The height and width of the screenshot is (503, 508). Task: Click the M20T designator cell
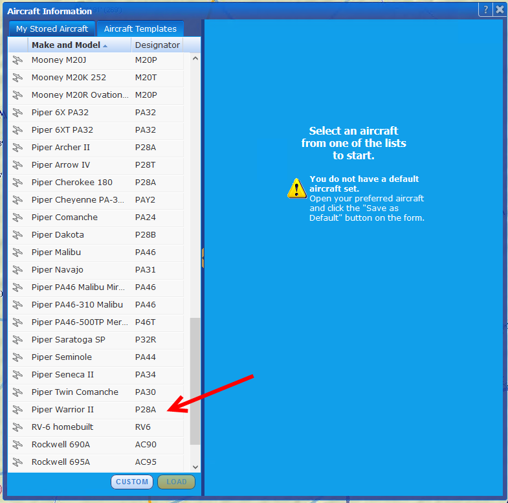point(146,78)
